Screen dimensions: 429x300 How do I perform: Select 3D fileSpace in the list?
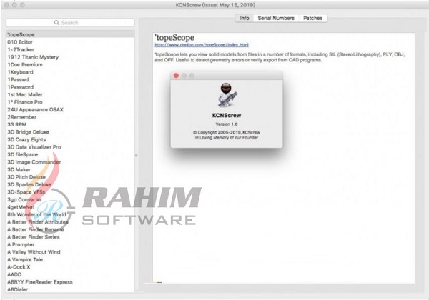[x=70, y=155]
